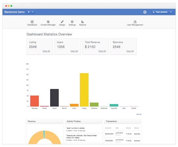Click the Users count 1058
The image size is (178, 147).
[x=61, y=47]
